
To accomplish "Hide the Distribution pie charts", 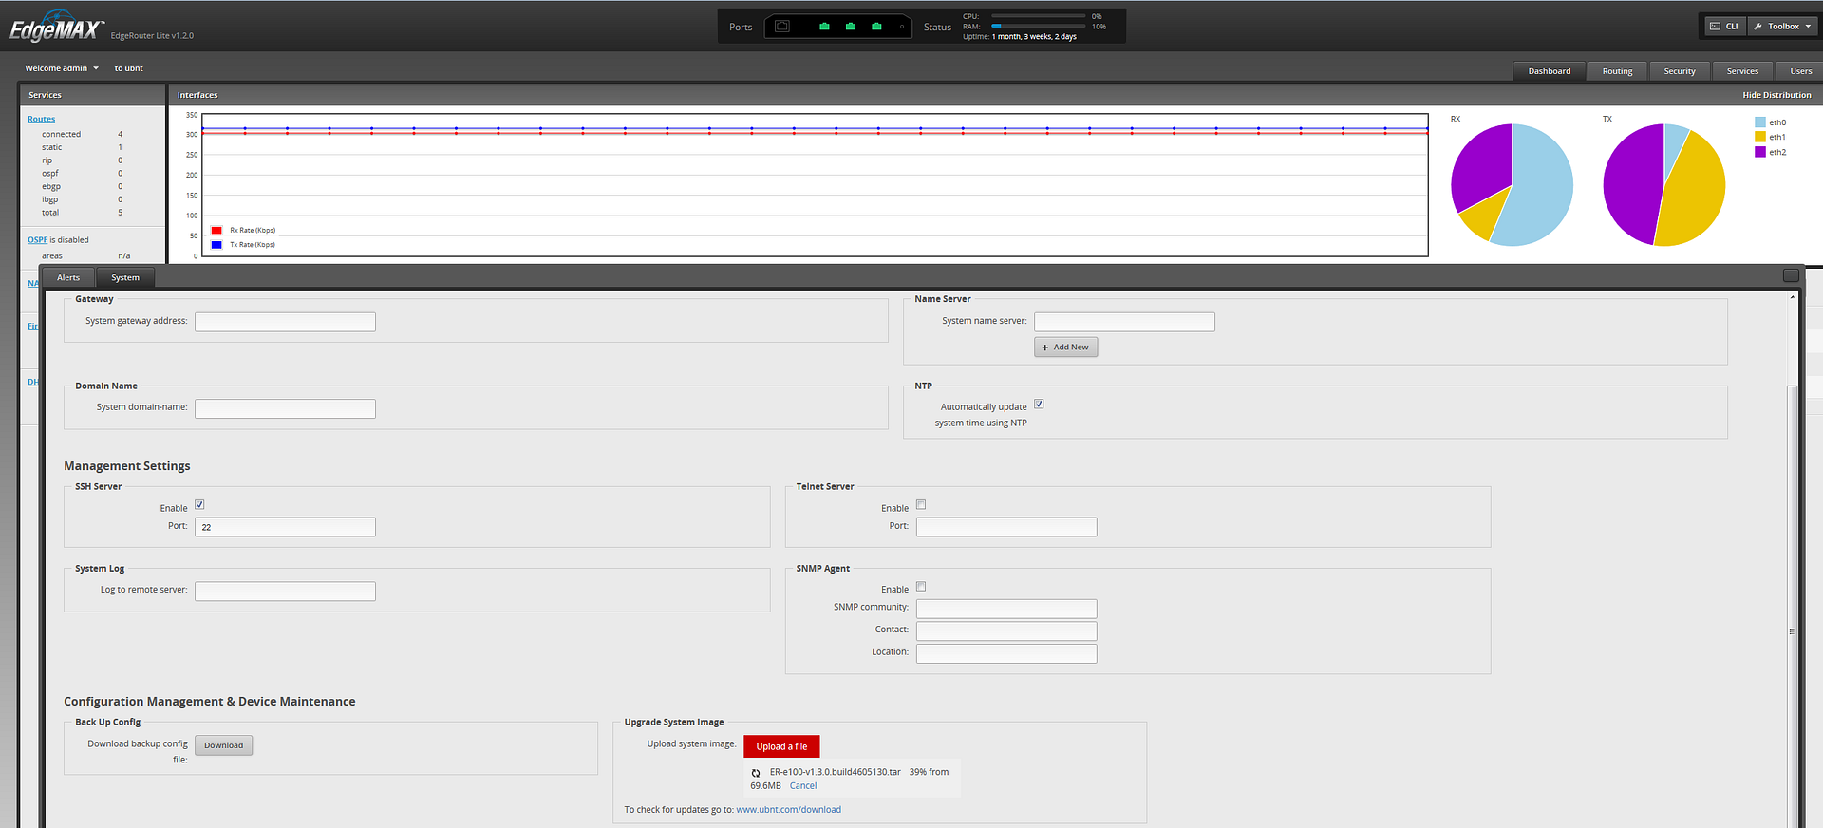I will point(1776,95).
